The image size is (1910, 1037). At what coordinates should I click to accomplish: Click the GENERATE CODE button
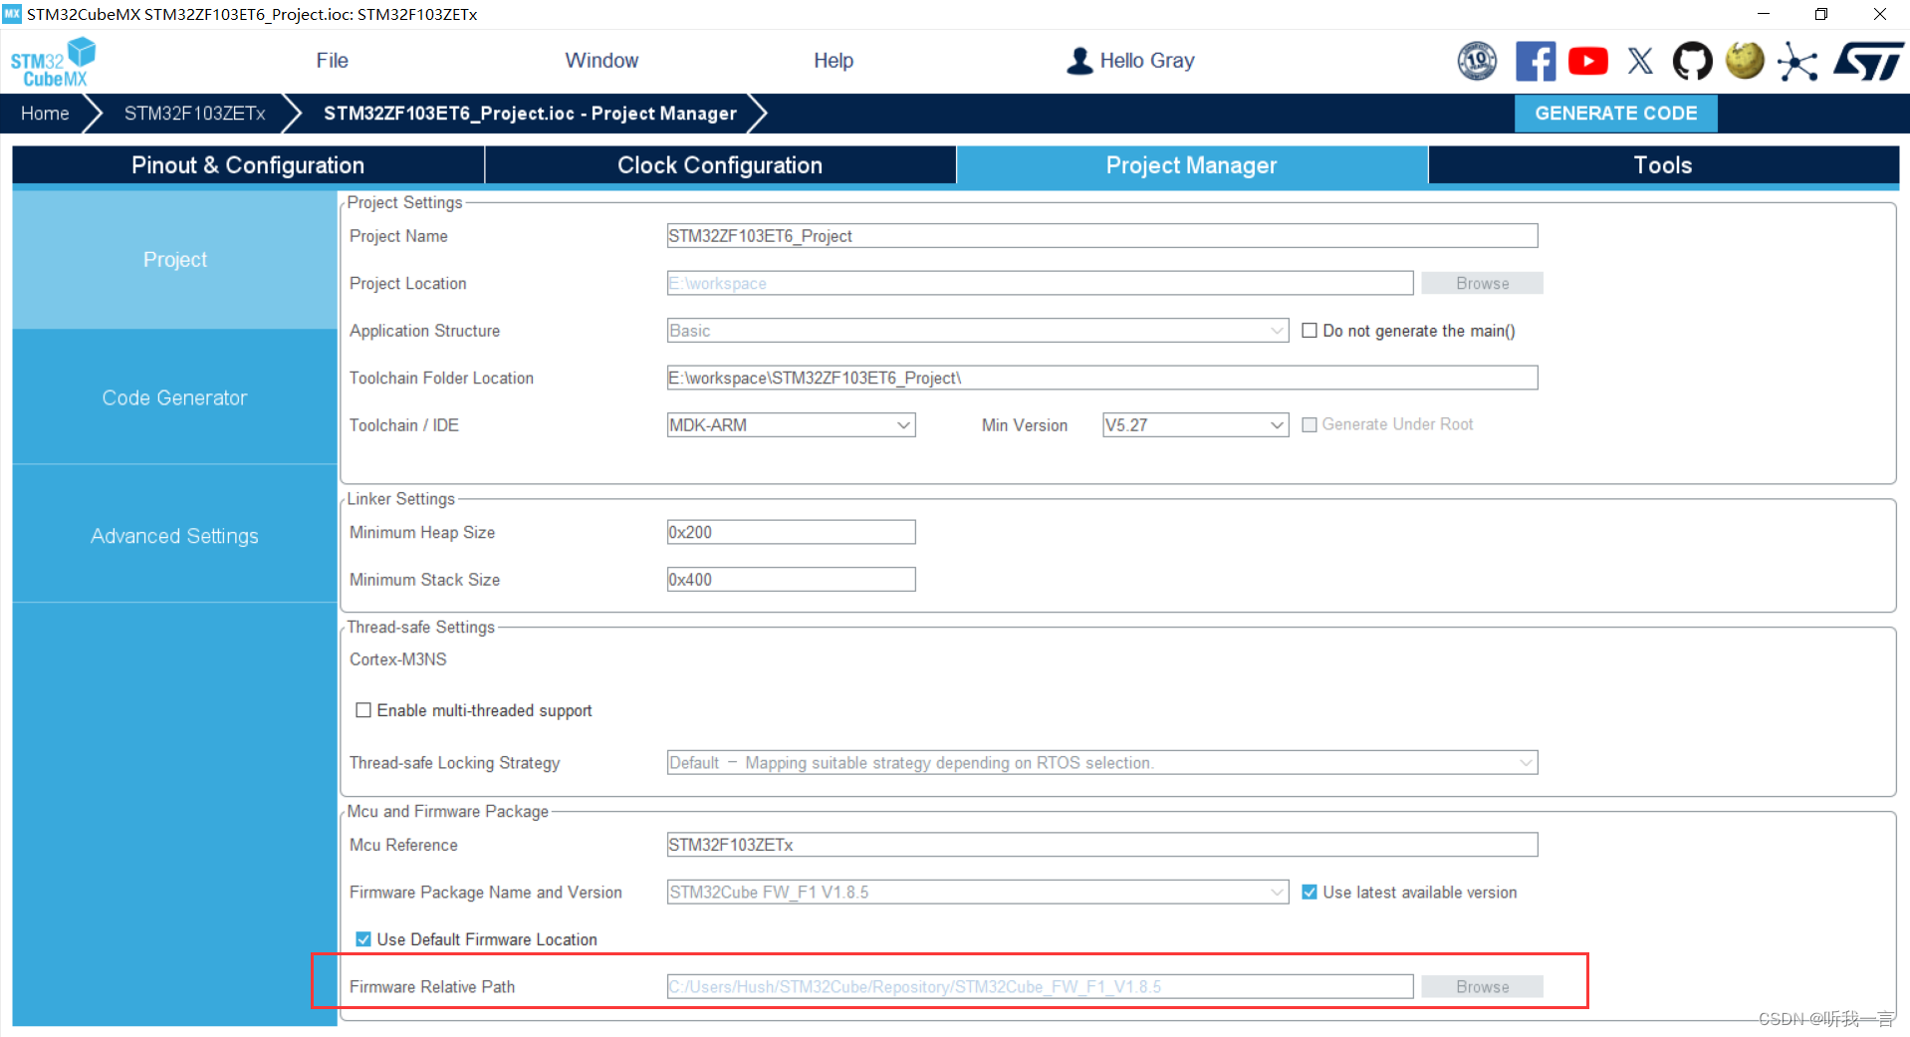pos(1615,114)
